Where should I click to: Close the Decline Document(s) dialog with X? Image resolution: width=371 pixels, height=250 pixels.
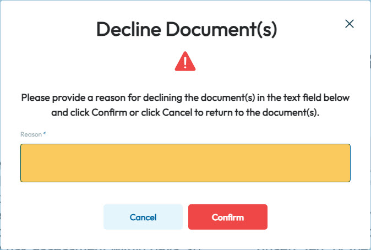pos(349,24)
